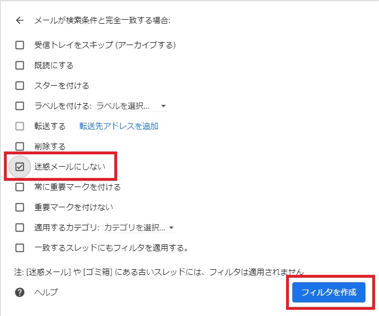Click the category dropdown arrow
The height and width of the screenshot is (316, 379).
171,228
